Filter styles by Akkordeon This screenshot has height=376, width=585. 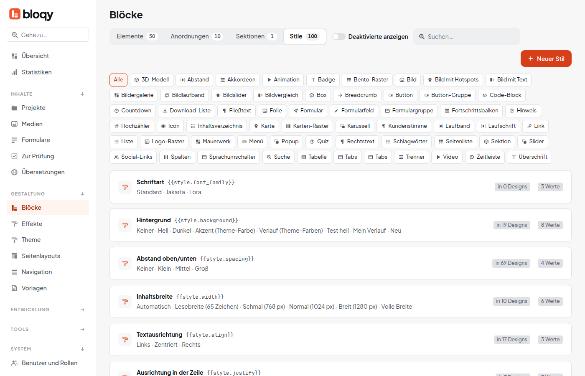pyautogui.click(x=238, y=80)
